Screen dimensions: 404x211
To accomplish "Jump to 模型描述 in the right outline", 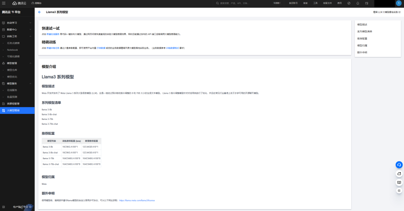I will tap(362, 25).
